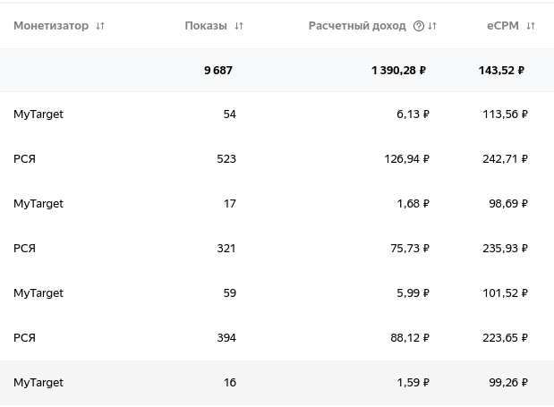
Task: Click the sort arrows beside Монетизатор
Action: pyautogui.click(x=100, y=26)
